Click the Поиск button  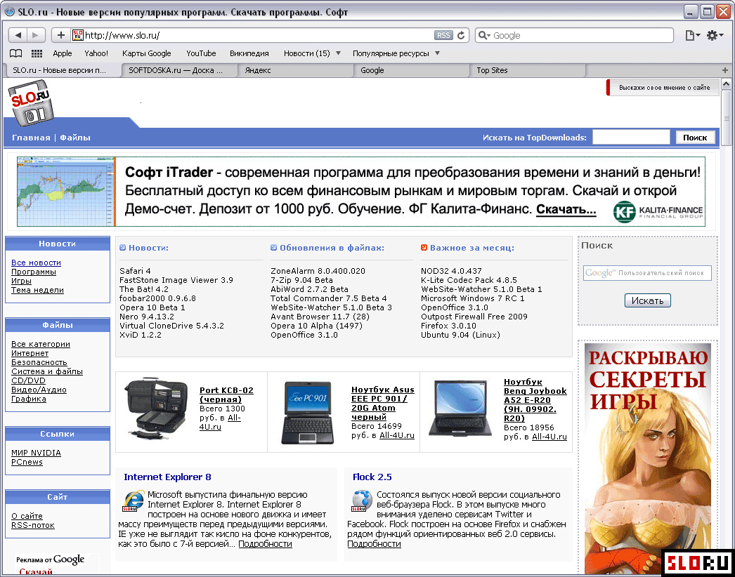click(695, 137)
